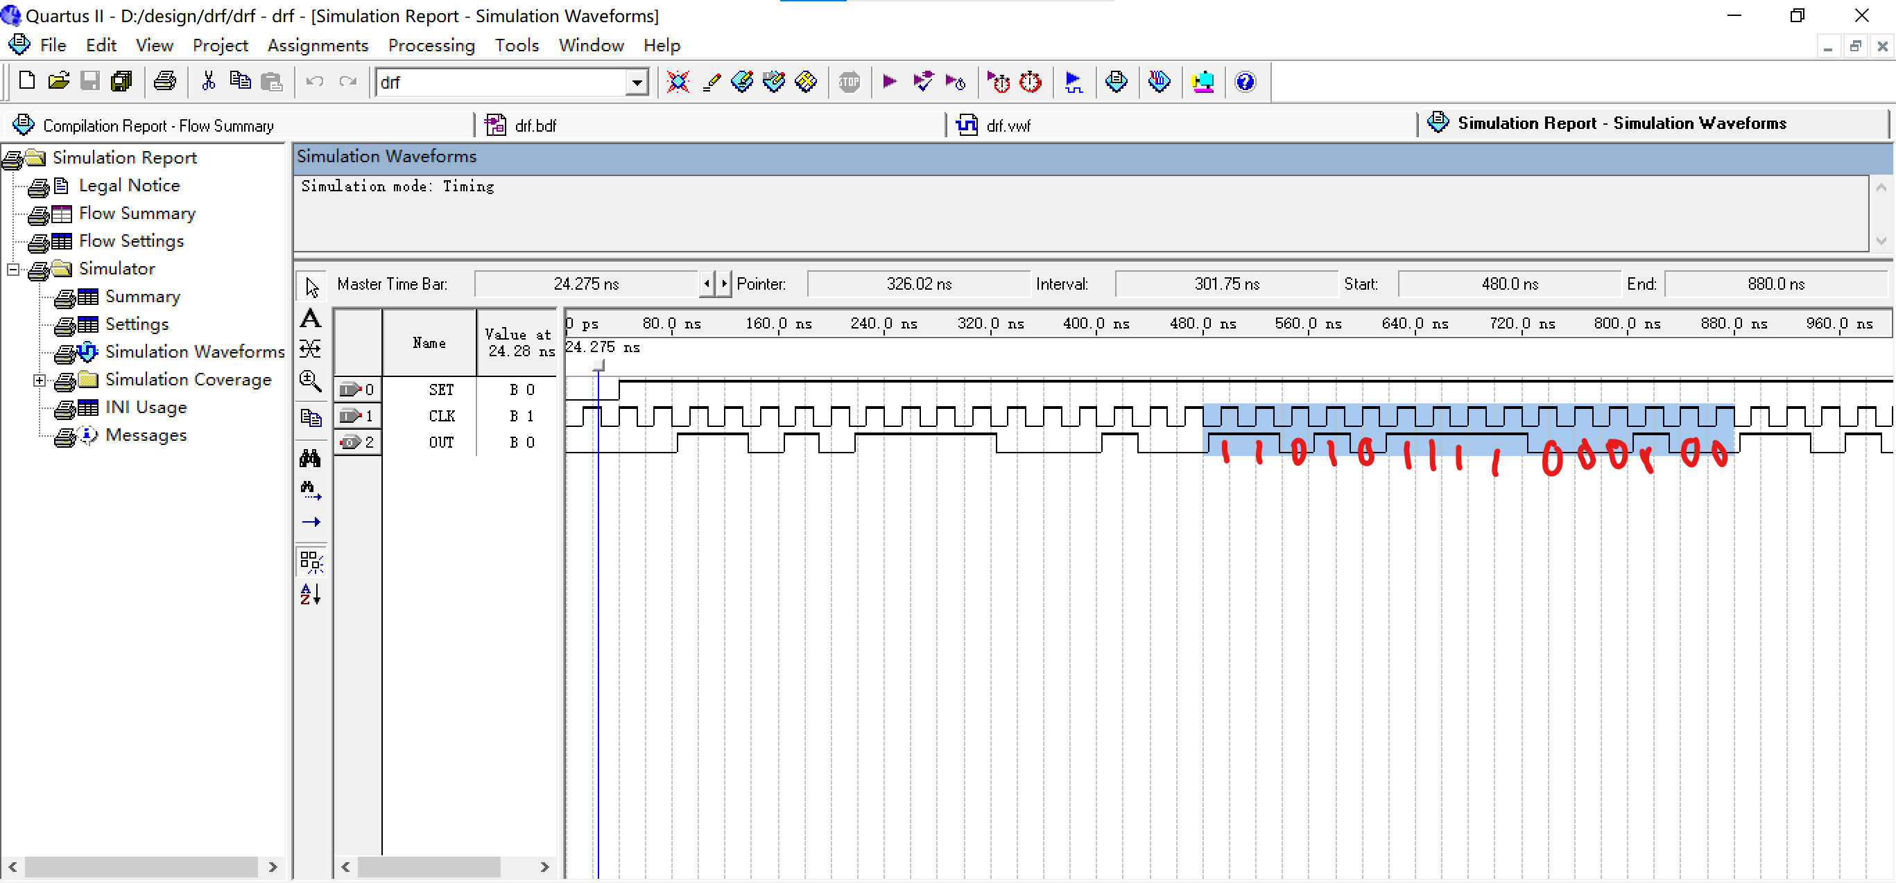This screenshot has width=1896, height=883.
Task: Click the binoculars Find icon
Action: point(311,458)
